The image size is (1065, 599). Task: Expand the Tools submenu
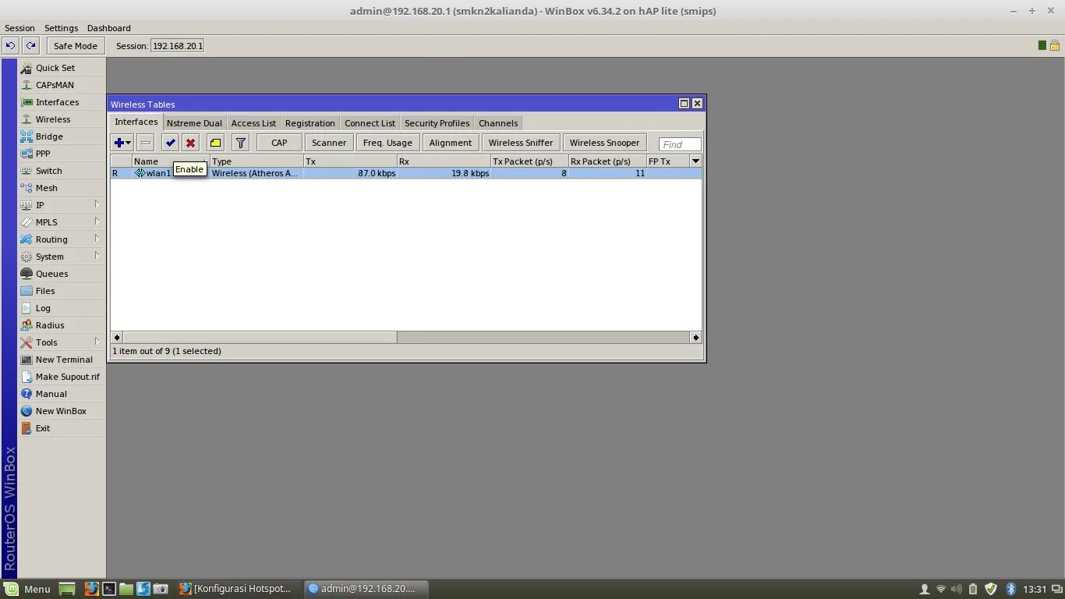pyautogui.click(x=62, y=342)
